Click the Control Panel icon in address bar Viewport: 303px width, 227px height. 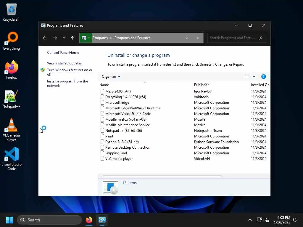point(84,38)
